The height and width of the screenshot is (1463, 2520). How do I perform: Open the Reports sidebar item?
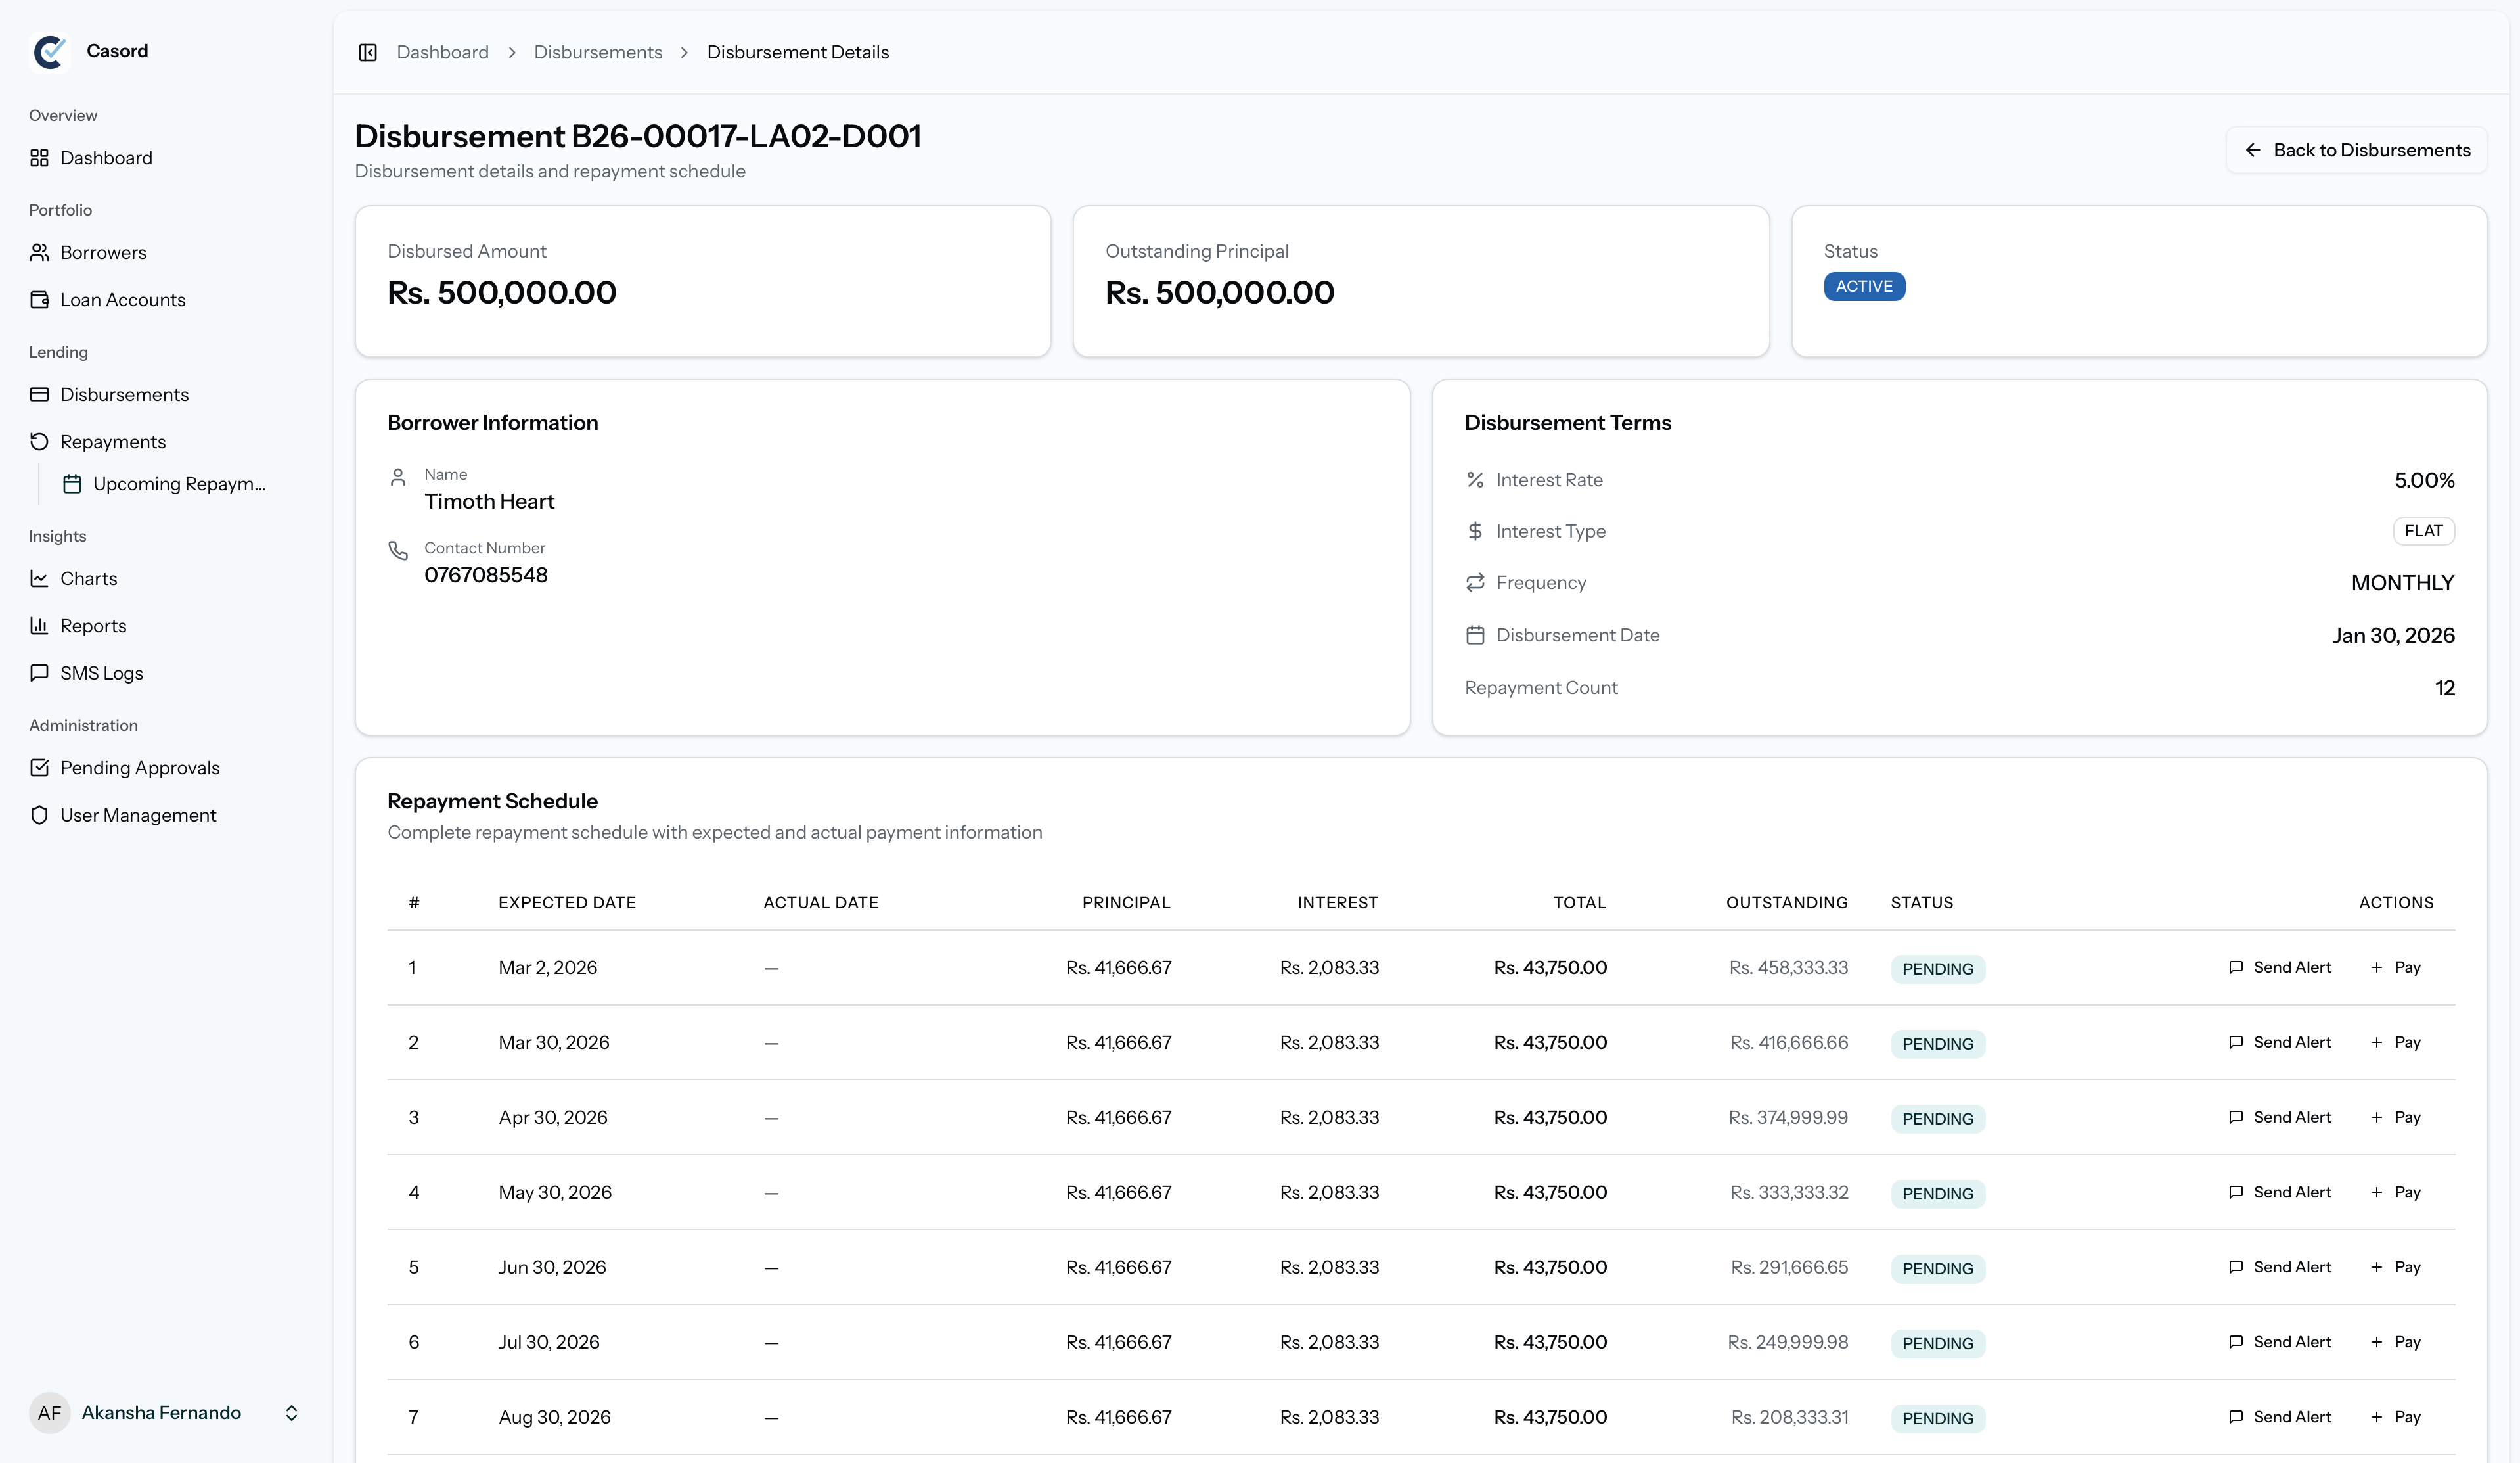pos(93,626)
